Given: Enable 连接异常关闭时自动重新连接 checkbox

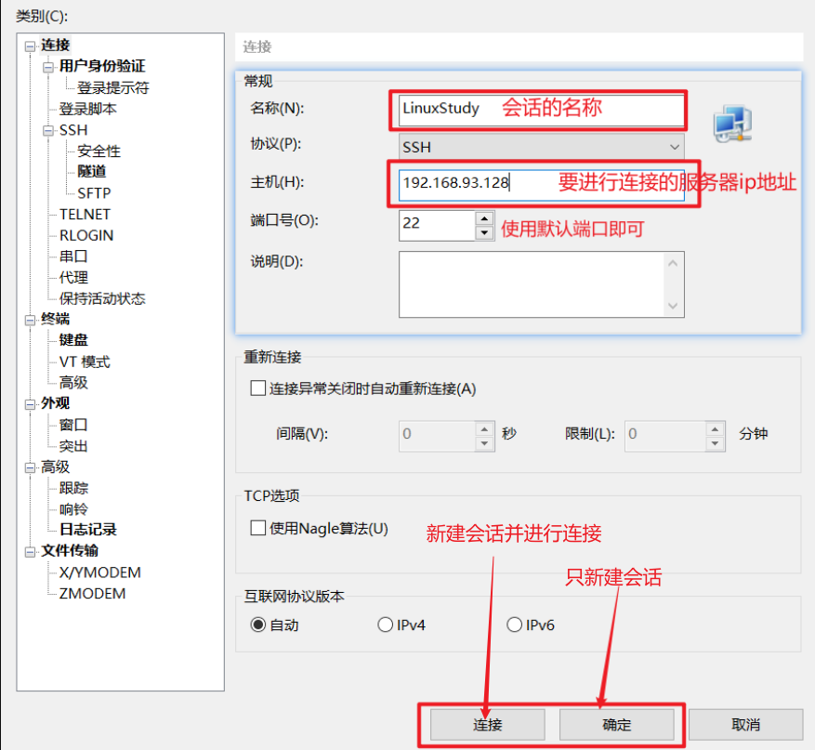Looking at the screenshot, I should [258, 388].
